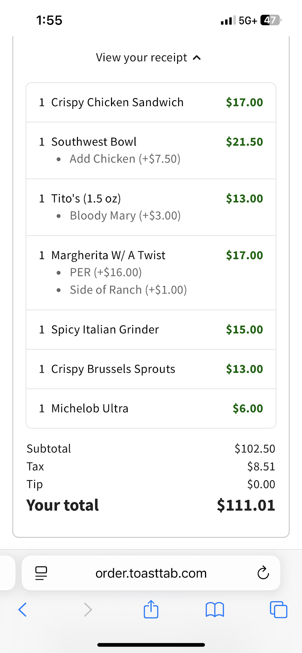Reload the toasttab page

click(263, 573)
